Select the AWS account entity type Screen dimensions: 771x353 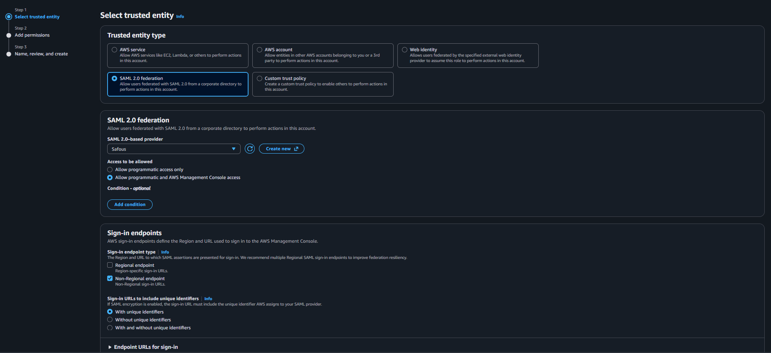259,50
